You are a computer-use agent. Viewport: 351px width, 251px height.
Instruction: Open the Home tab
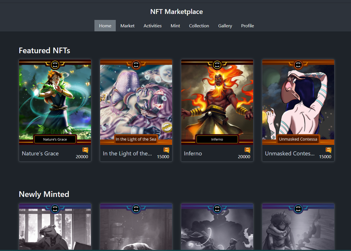click(105, 26)
